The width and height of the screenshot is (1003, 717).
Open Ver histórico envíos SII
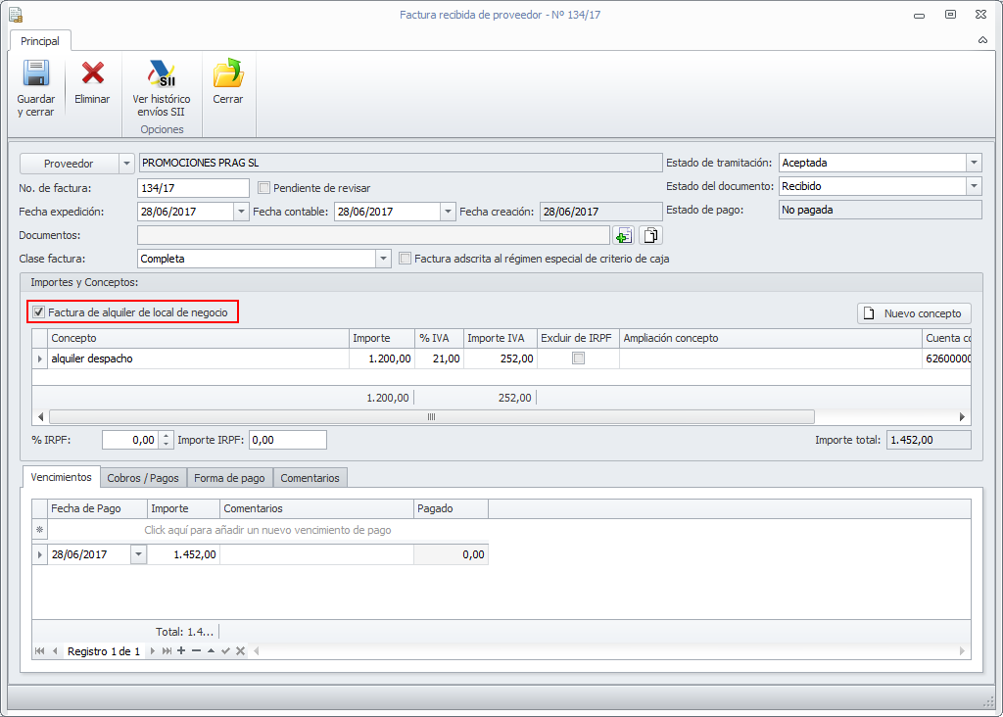161,75
